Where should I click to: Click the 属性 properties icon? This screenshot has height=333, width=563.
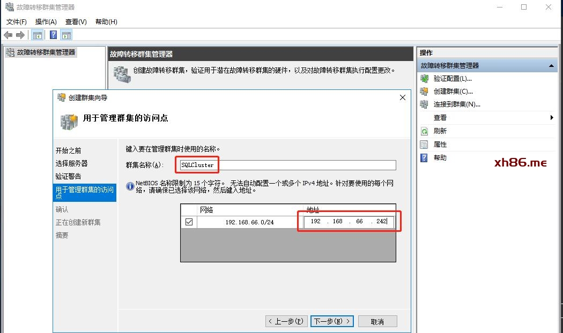pyautogui.click(x=424, y=145)
